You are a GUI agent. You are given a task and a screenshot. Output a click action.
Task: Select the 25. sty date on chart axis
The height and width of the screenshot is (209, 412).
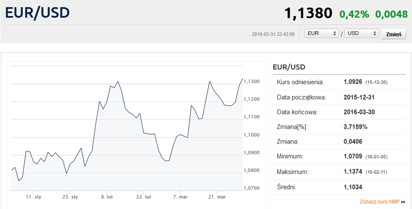click(70, 197)
